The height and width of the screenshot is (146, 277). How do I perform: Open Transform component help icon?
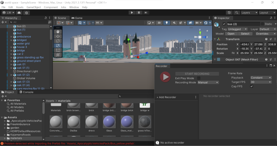click(266, 39)
